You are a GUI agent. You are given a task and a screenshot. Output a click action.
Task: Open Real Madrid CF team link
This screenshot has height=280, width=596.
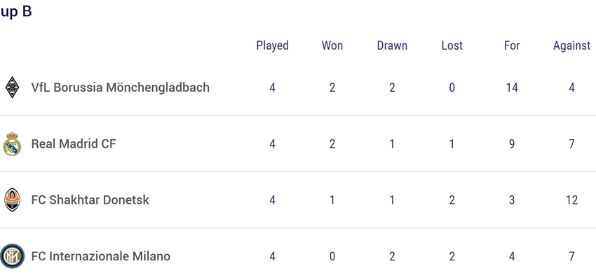(74, 143)
